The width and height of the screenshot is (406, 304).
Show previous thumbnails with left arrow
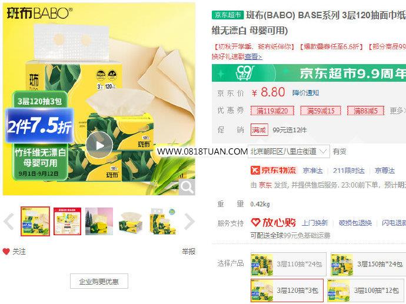9,222
